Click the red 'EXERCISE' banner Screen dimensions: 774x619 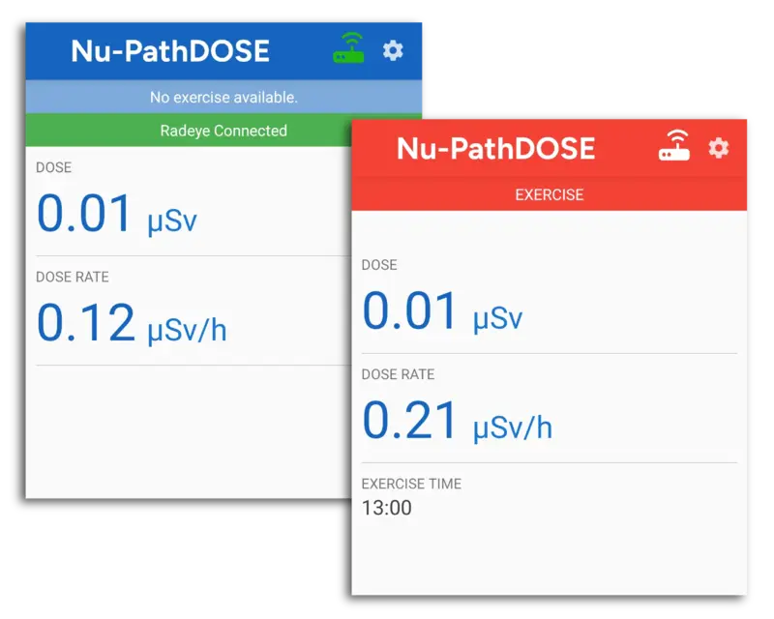coord(549,194)
